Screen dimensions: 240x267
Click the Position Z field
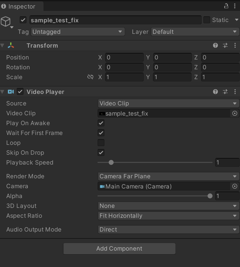(220, 57)
